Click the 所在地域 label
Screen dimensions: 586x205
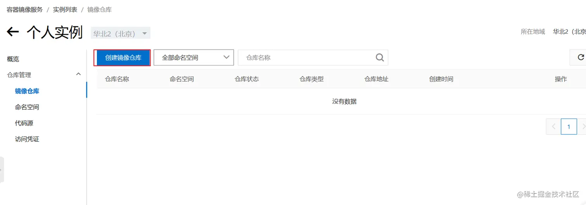click(533, 32)
